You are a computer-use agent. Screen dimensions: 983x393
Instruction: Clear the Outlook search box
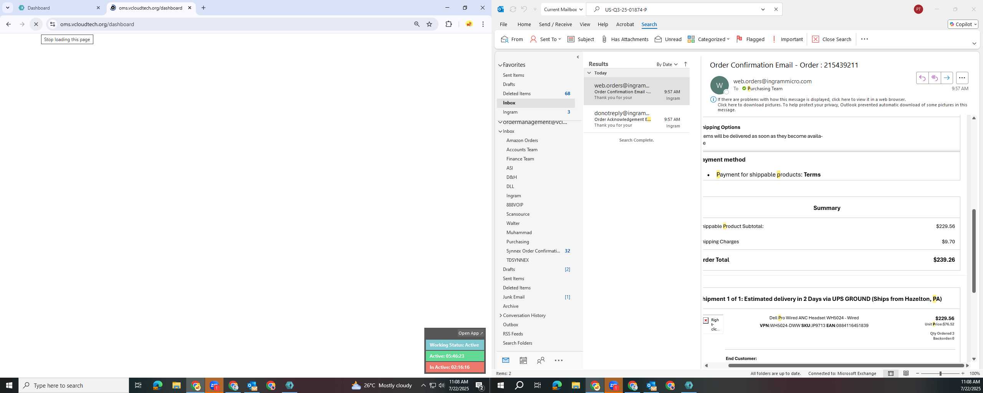tap(776, 9)
